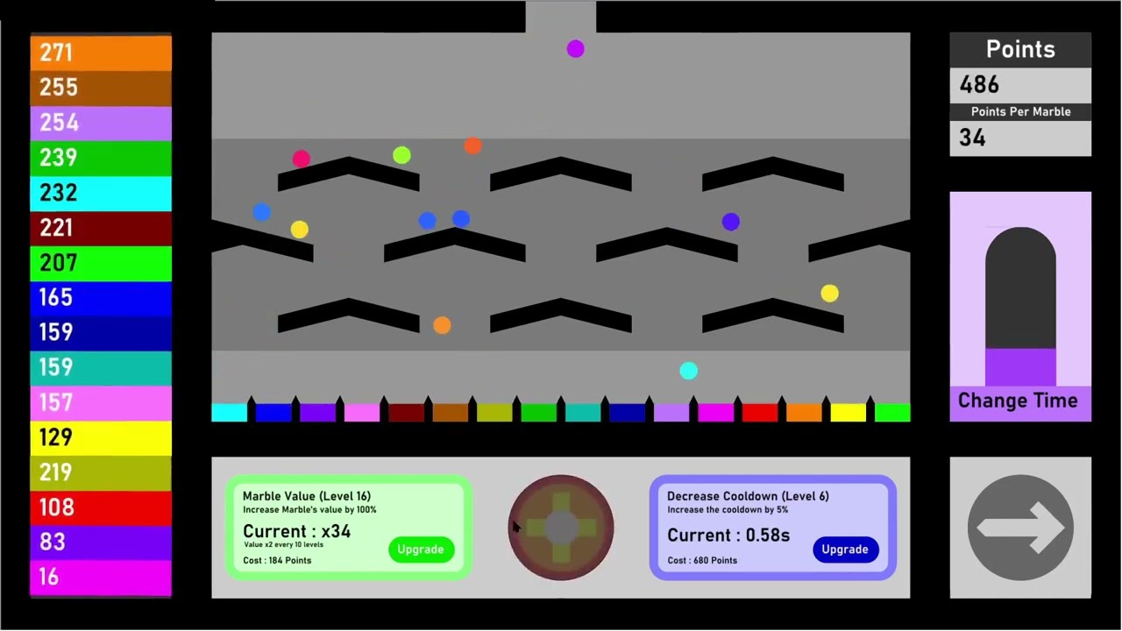Click the Marble Value (Level 16) title
Image resolution: width=1122 pixels, height=631 pixels.
[x=307, y=496]
